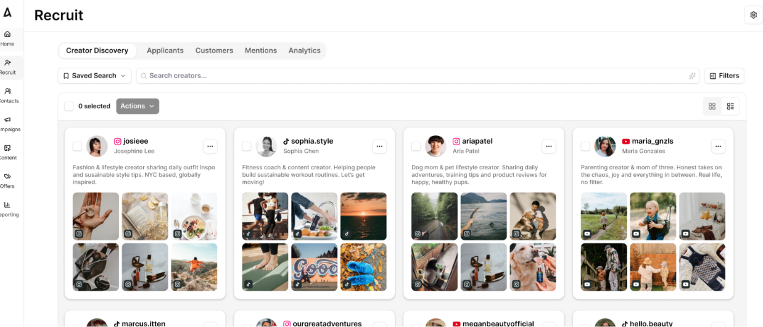This screenshot has width=763, height=327.
Task: Open sophia.style creator profile name
Action: 312,141
